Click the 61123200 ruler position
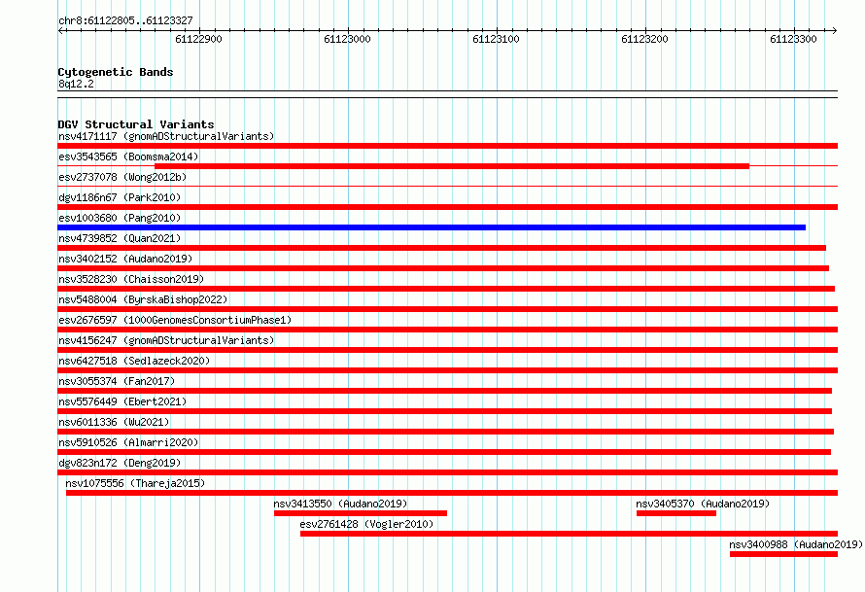This screenshot has height=592, width=865. 645,39
